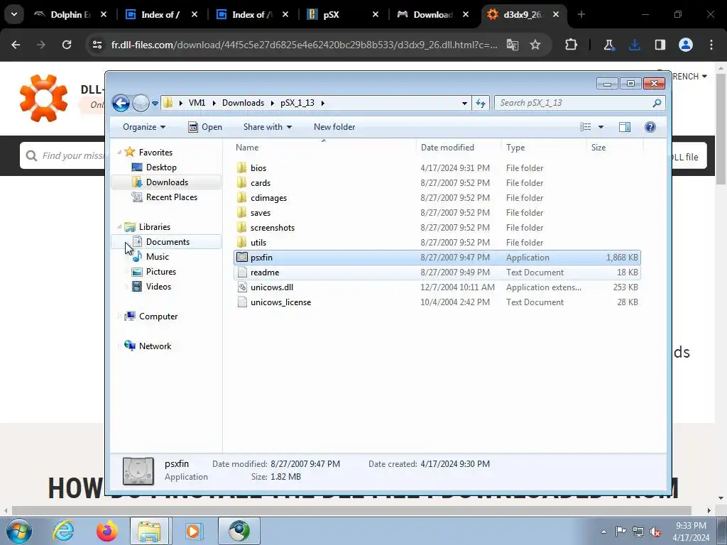Click the Explorer help icon
This screenshot has width=727, height=545.
650,127
